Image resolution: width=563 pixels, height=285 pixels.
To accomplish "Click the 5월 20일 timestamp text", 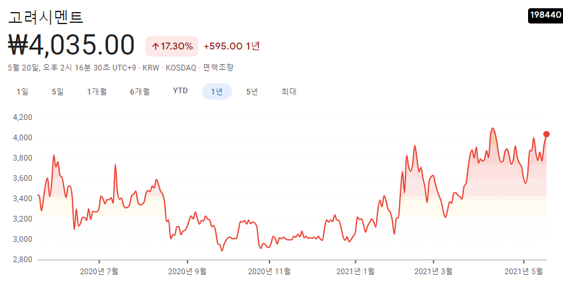I will click(23, 67).
